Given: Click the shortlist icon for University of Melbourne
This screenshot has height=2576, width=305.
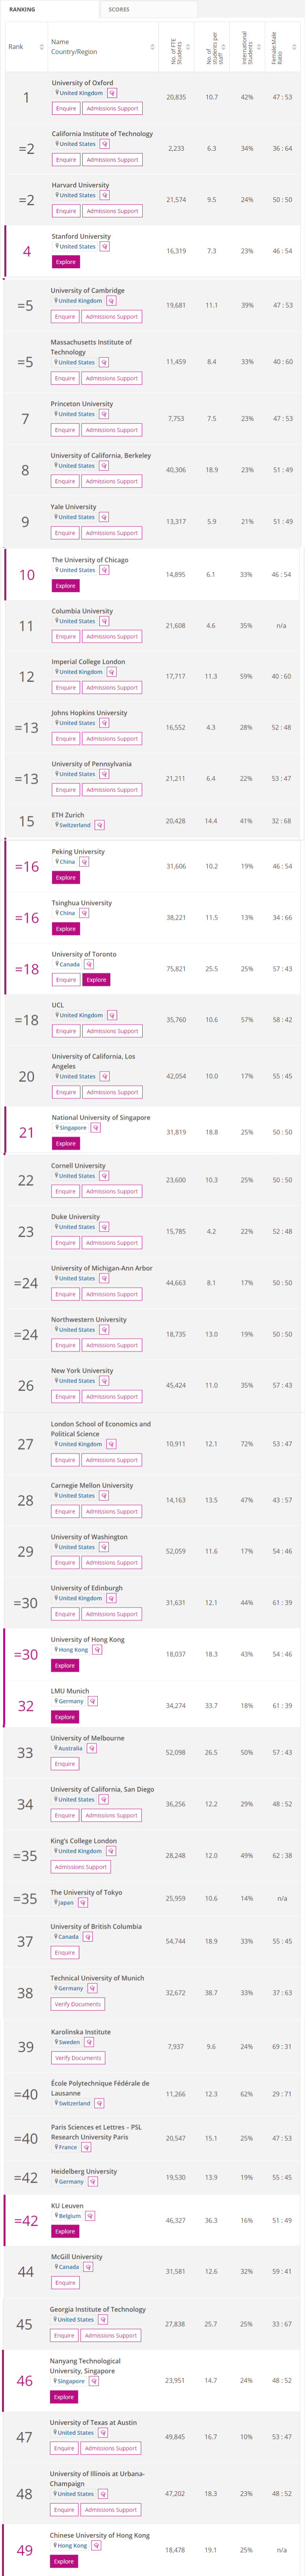Looking at the screenshot, I should [x=91, y=1748].
